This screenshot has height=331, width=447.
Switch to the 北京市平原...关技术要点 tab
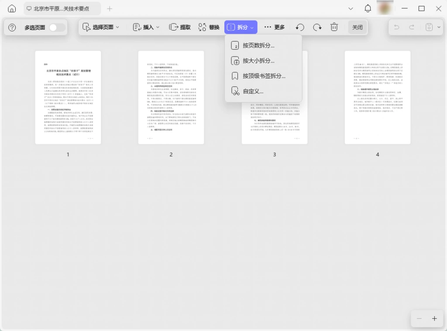62,9
